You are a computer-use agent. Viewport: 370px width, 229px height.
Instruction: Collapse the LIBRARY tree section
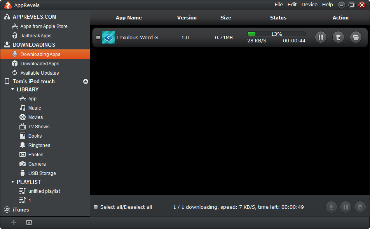pyautogui.click(x=13, y=89)
